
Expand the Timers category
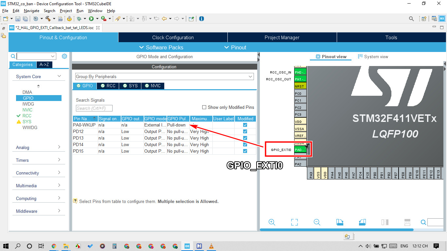[x=39, y=160]
